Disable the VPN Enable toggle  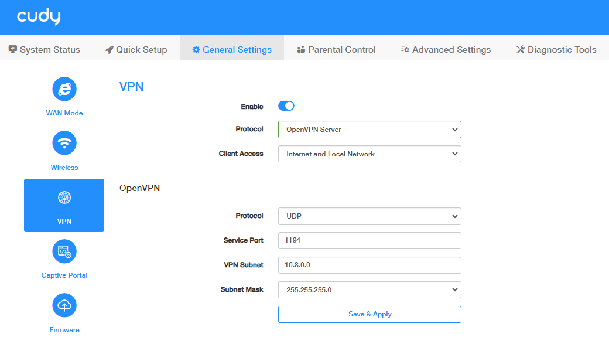(x=286, y=106)
